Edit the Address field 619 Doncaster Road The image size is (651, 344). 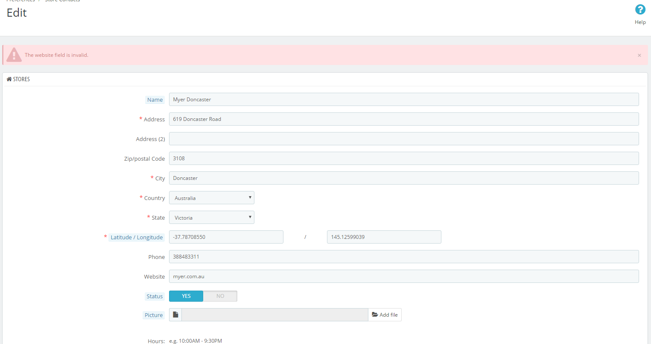tap(404, 119)
